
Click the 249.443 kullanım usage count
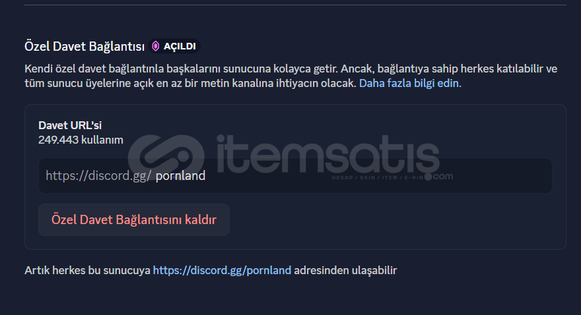pyautogui.click(x=81, y=140)
